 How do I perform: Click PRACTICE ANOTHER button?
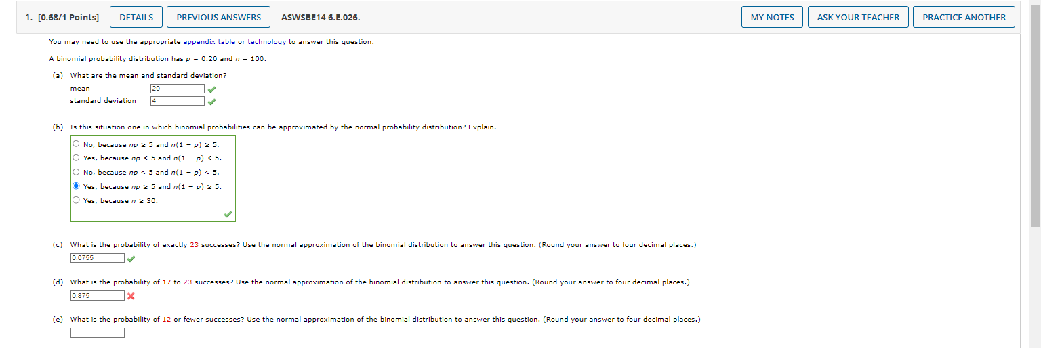coord(964,17)
